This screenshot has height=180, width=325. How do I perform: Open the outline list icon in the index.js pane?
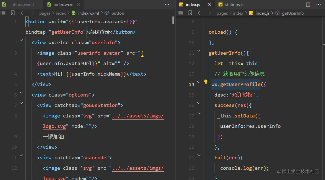(x=180, y=13)
